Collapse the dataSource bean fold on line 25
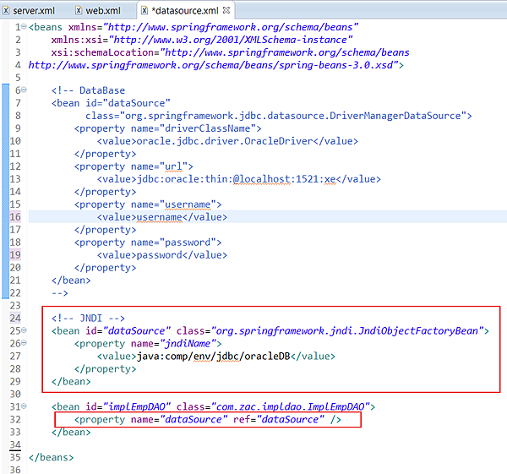This screenshot has width=507, height=474. (24, 330)
